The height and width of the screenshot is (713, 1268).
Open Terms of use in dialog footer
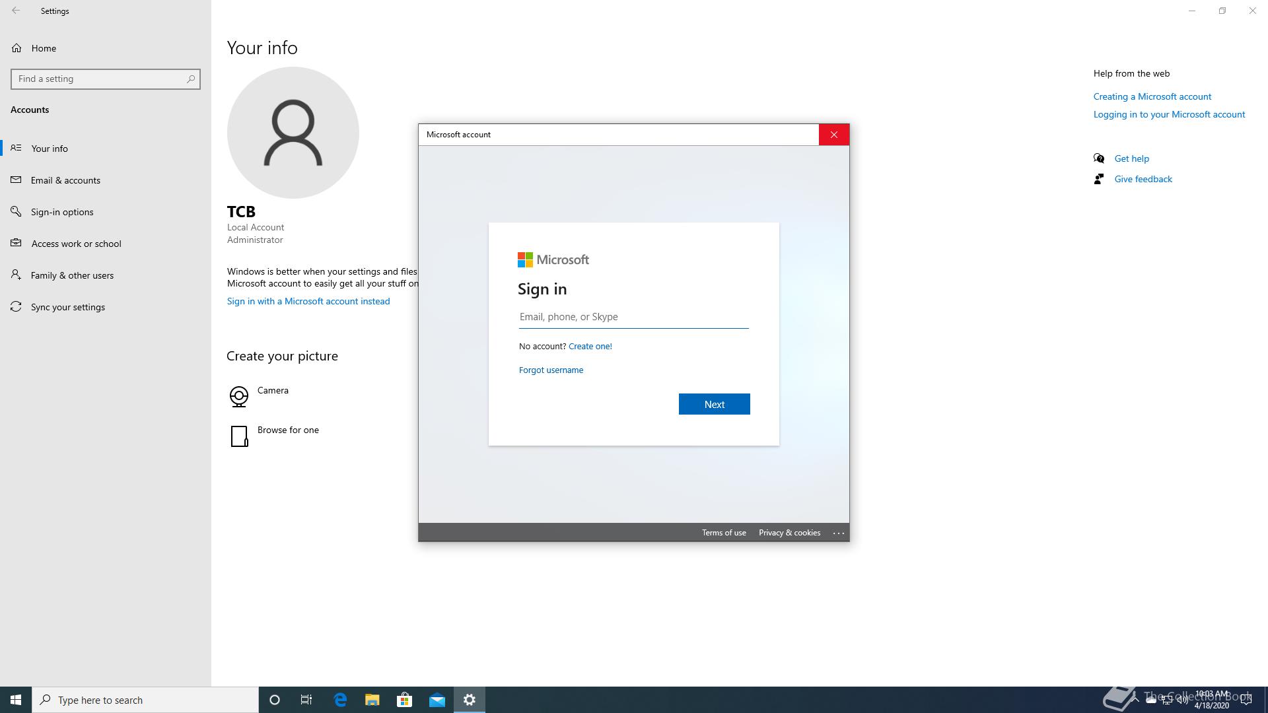[724, 533]
